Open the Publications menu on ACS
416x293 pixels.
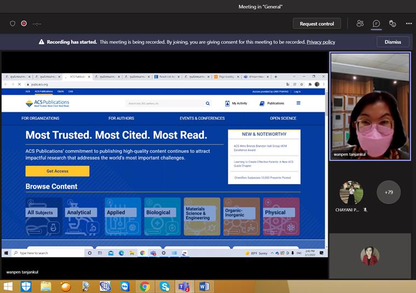coord(272,104)
